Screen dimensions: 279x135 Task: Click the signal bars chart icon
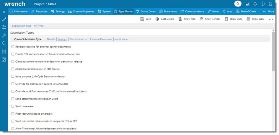247,4
